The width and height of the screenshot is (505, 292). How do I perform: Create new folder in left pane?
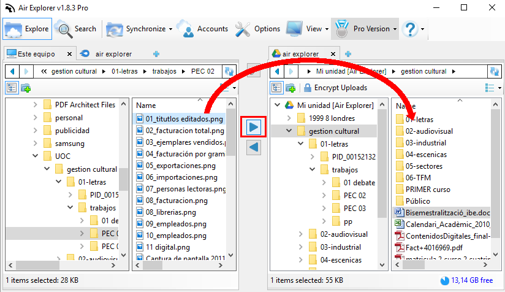point(26,88)
